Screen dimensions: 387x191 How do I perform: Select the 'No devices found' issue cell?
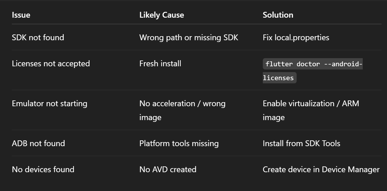pos(43,169)
